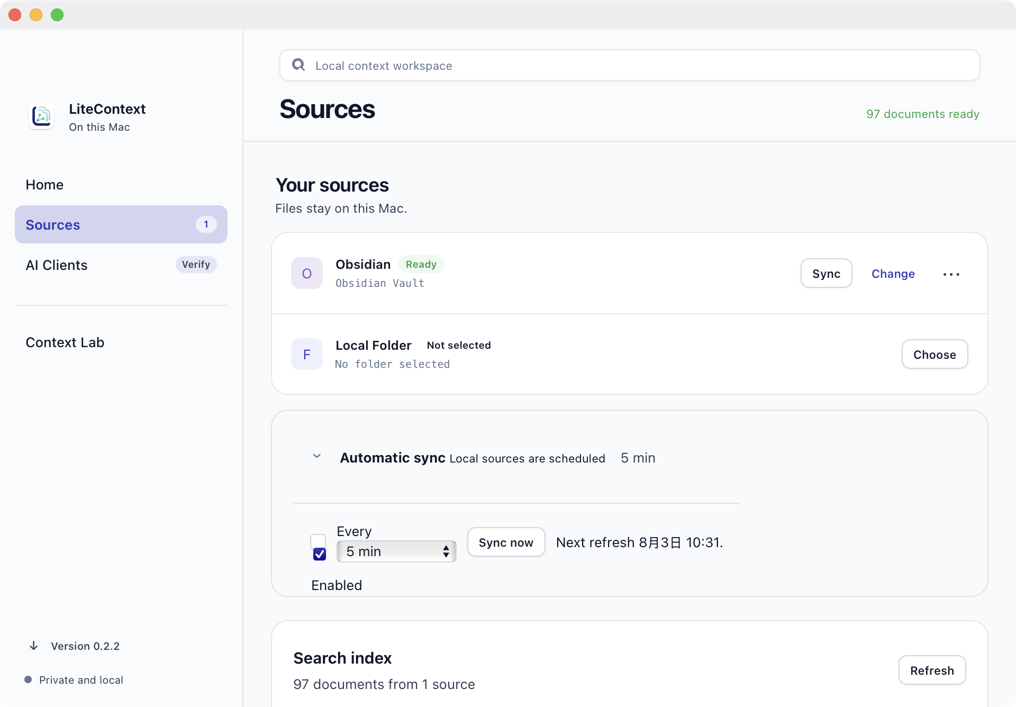Click the LiteContext app logo icon
Screen dimensions: 1016x707
coord(41,116)
